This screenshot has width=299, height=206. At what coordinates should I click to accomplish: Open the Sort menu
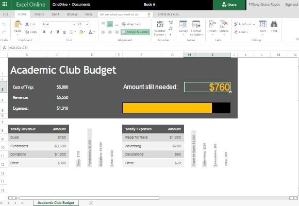coord(263,28)
